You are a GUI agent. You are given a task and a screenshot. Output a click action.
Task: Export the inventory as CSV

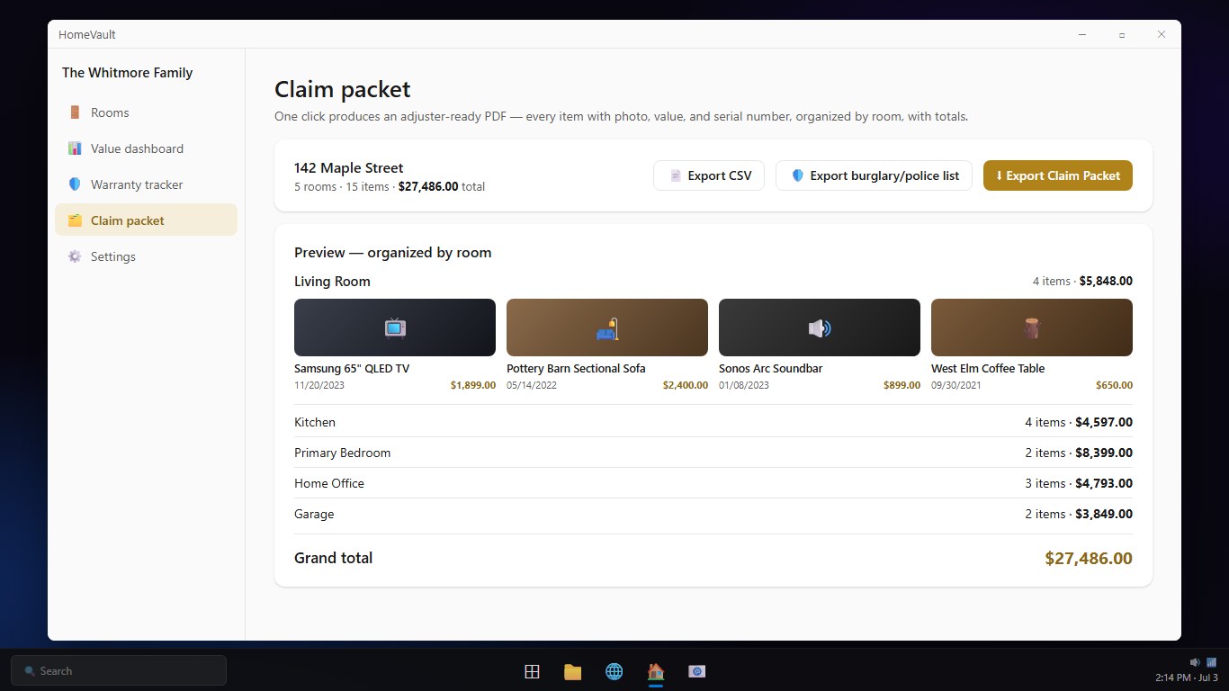click(709, 175)
